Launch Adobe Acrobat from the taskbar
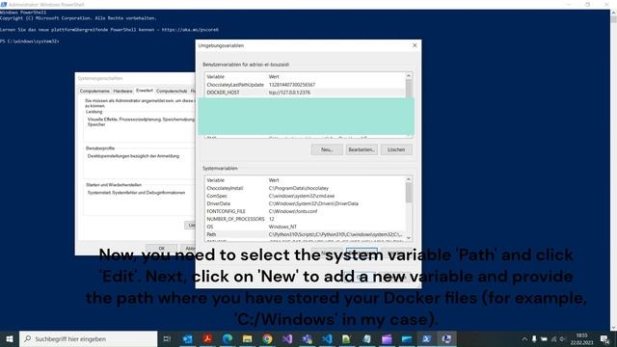Image resolution: width=617 pixels, height=347 pixels. pos(207,338)
